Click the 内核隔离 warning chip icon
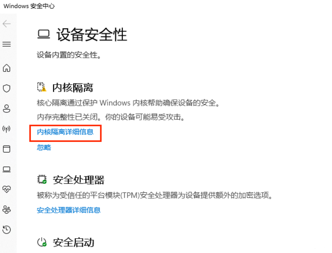Screen dimensions: 332x253 click(42, 87)
